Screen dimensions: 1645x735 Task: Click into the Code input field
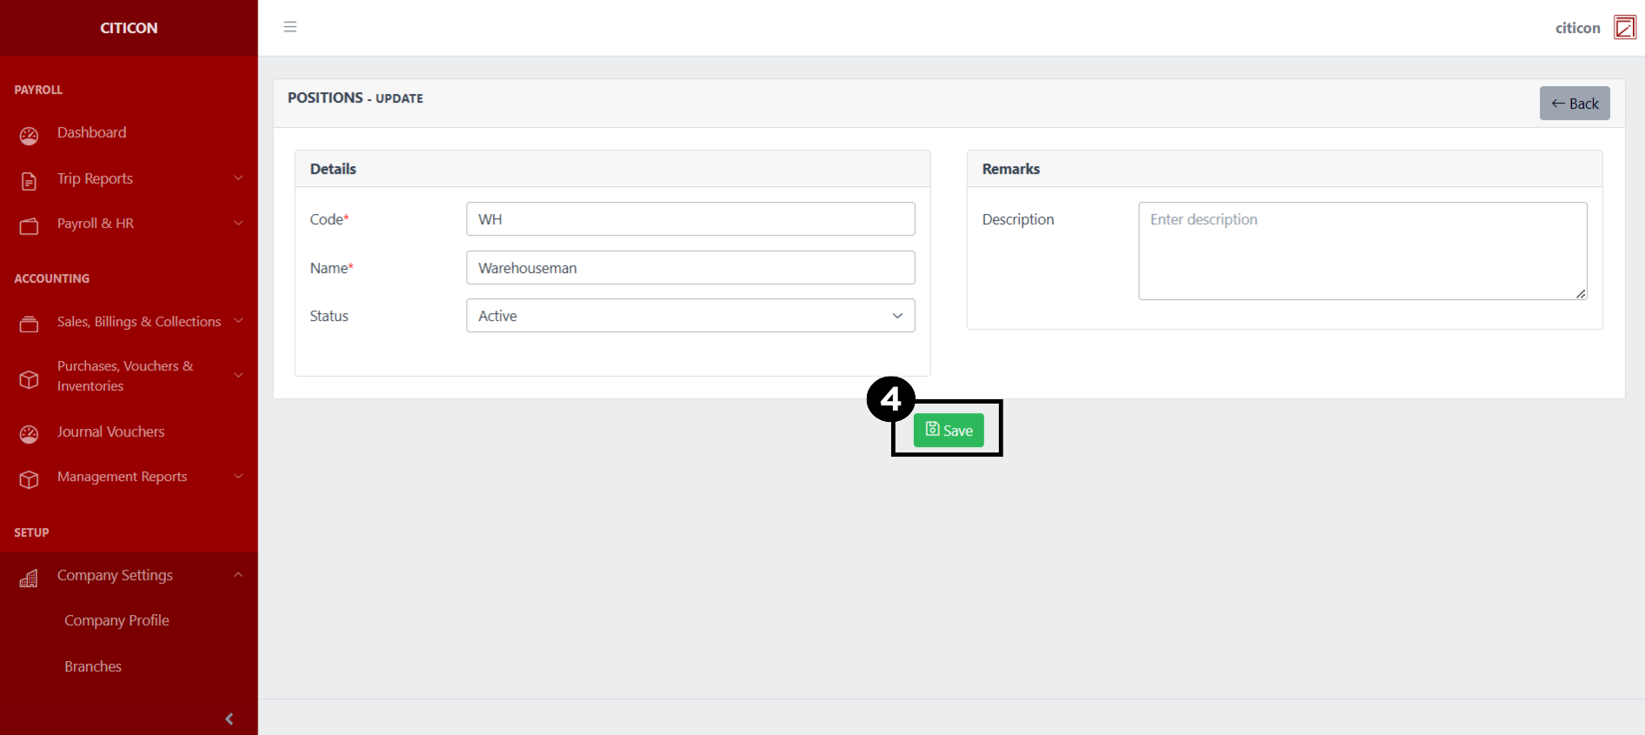[690, 219]
